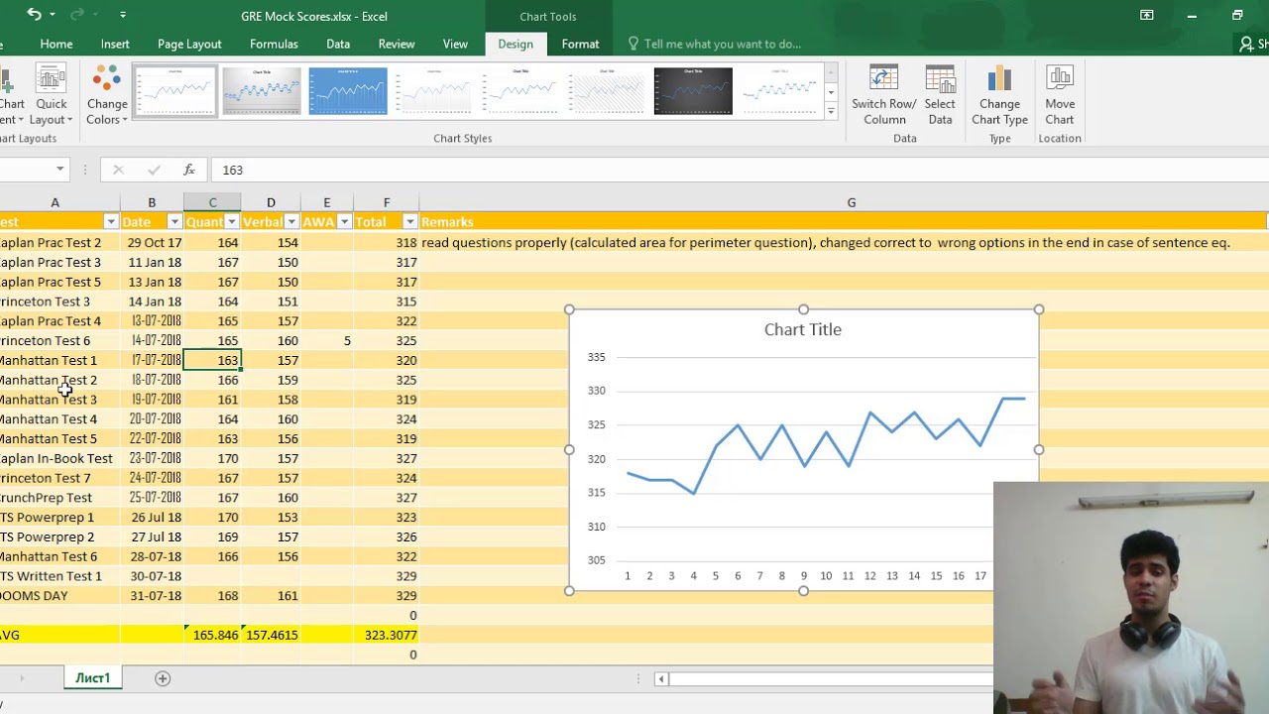
Task: Click the horizontal scrollbar's left arrow
Action: click(x=661, y=679)
